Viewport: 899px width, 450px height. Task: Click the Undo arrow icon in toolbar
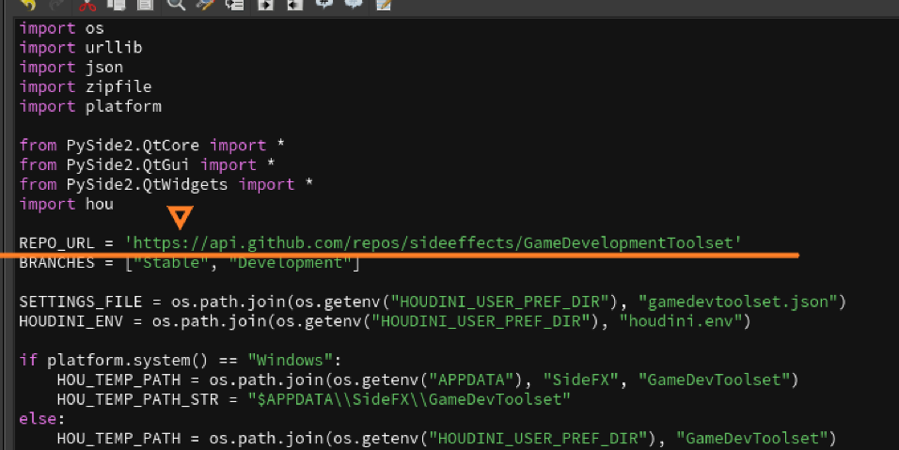tap(27, 5)
